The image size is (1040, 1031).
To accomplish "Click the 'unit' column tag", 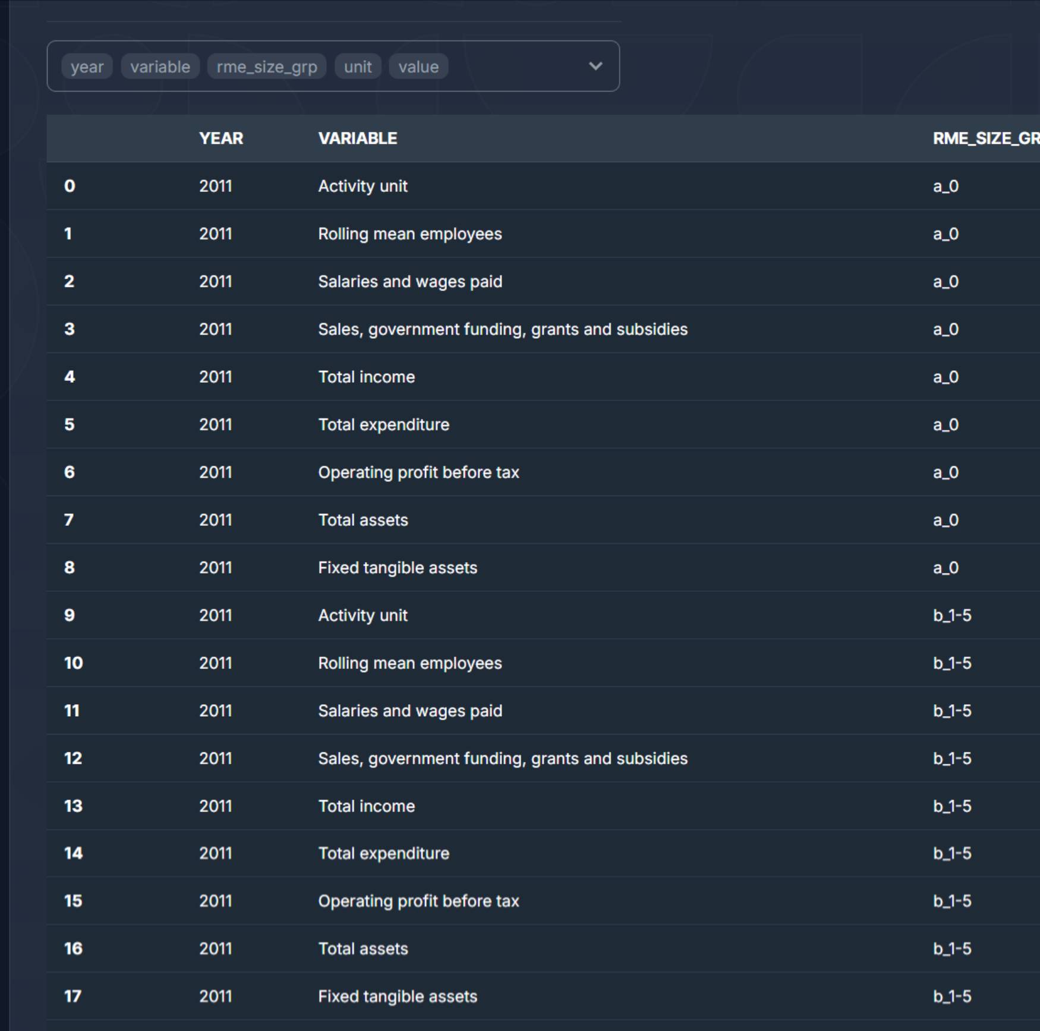I will click(358, 67).
